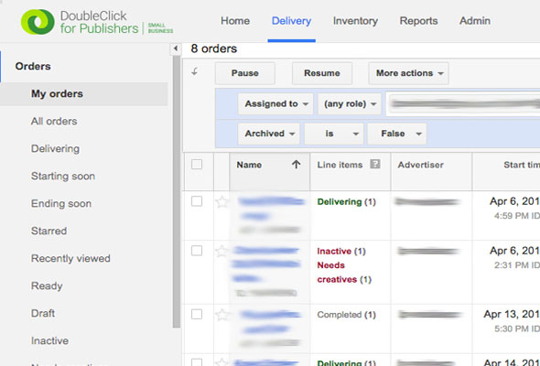Click the sidebar vertical scrollbar

pos(177,191)
